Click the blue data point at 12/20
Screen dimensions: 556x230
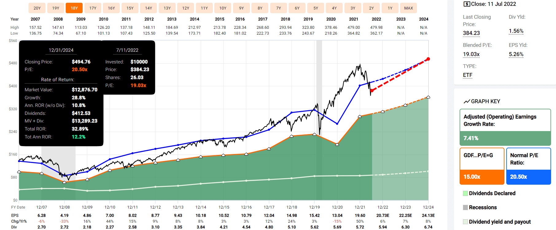click(x=337, y=124)
